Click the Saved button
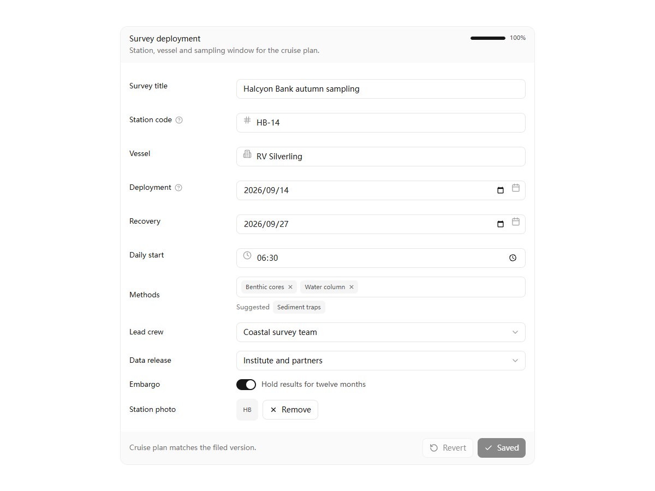Viewport: 655px width, 491px height. (502, 448)
